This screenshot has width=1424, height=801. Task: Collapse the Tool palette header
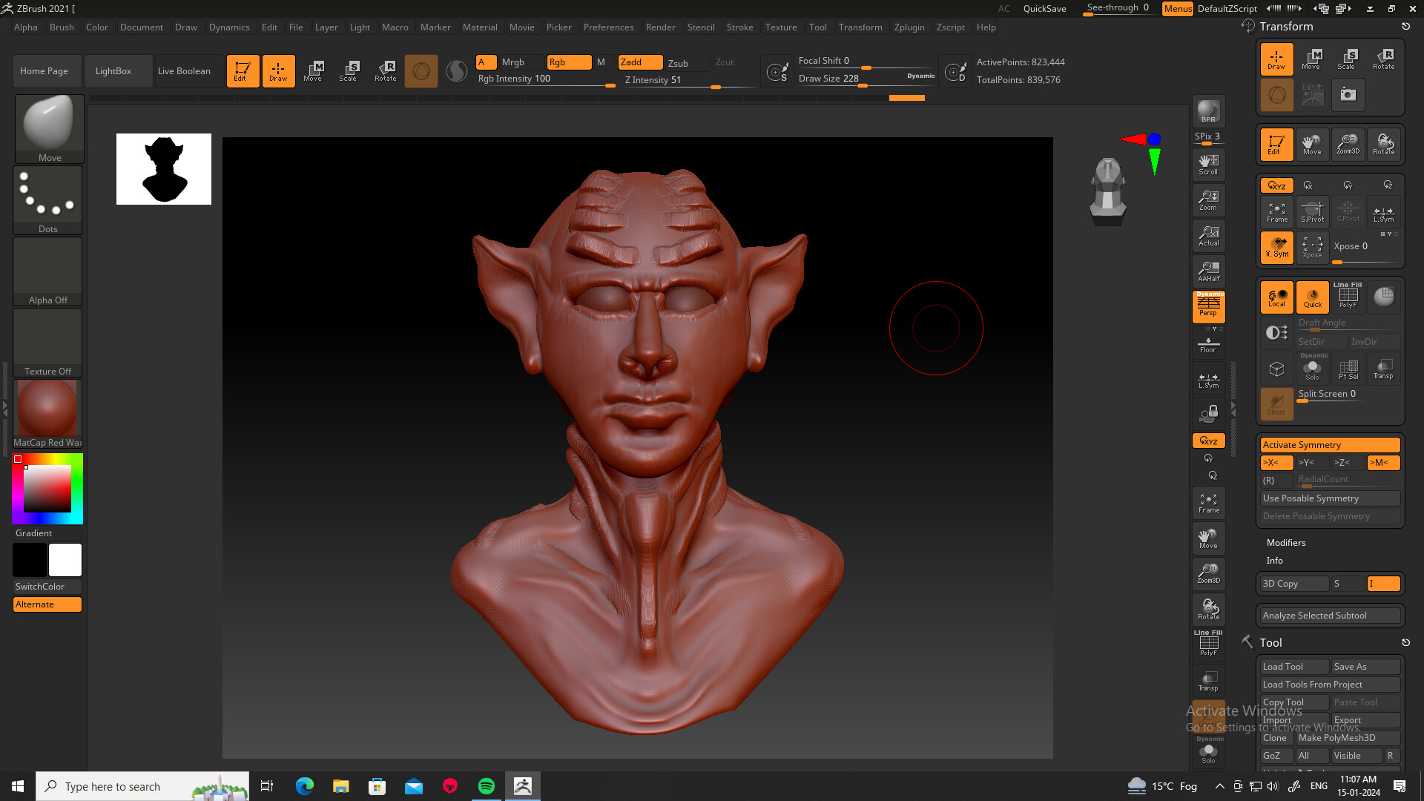click(1270, 642)
